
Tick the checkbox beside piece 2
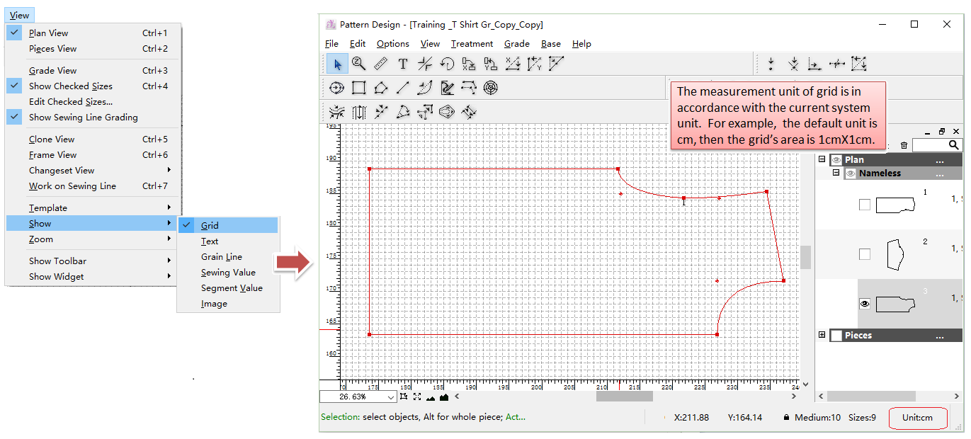click(x=865, y=254)
